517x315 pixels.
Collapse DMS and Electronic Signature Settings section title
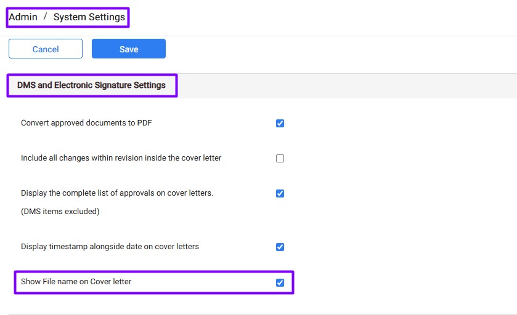(91, 86)
